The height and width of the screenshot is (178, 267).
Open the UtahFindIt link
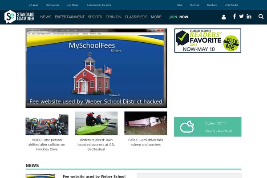click(231, 5)
